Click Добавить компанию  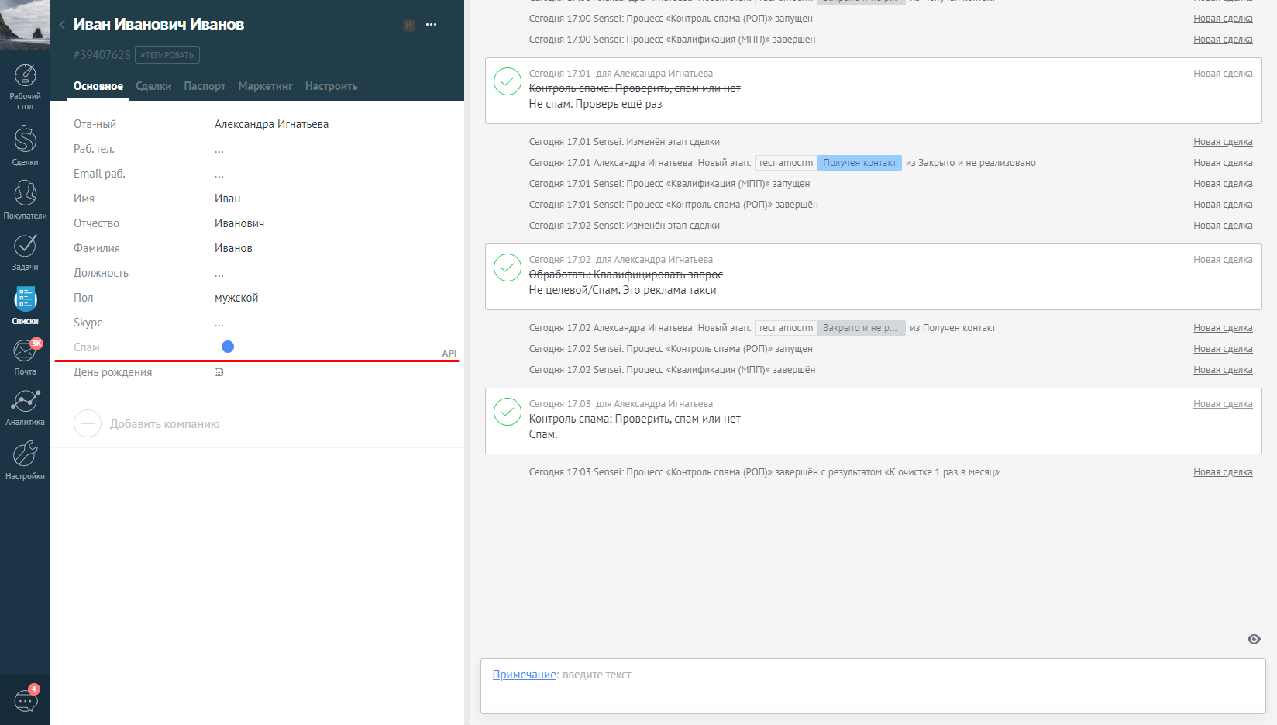coord(164,424)
